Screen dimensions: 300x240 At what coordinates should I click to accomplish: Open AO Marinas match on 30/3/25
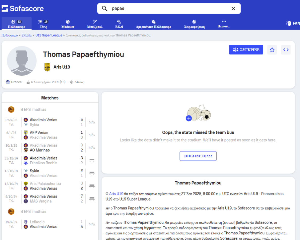50,147
